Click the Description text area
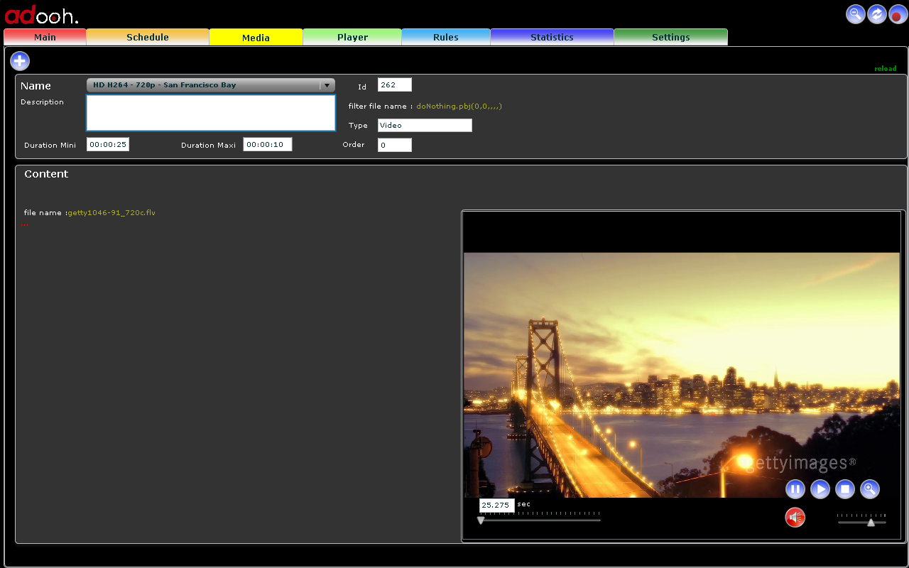 click(x=211, y=113)
